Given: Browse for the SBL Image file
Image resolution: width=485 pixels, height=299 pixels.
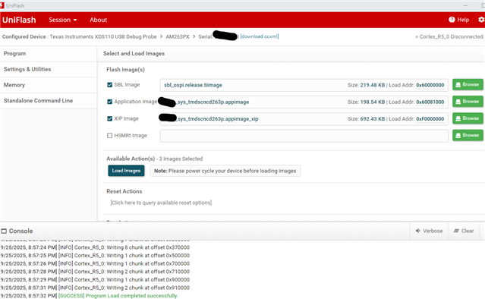Looking at the screenshot, I should (x=468, y=84).
